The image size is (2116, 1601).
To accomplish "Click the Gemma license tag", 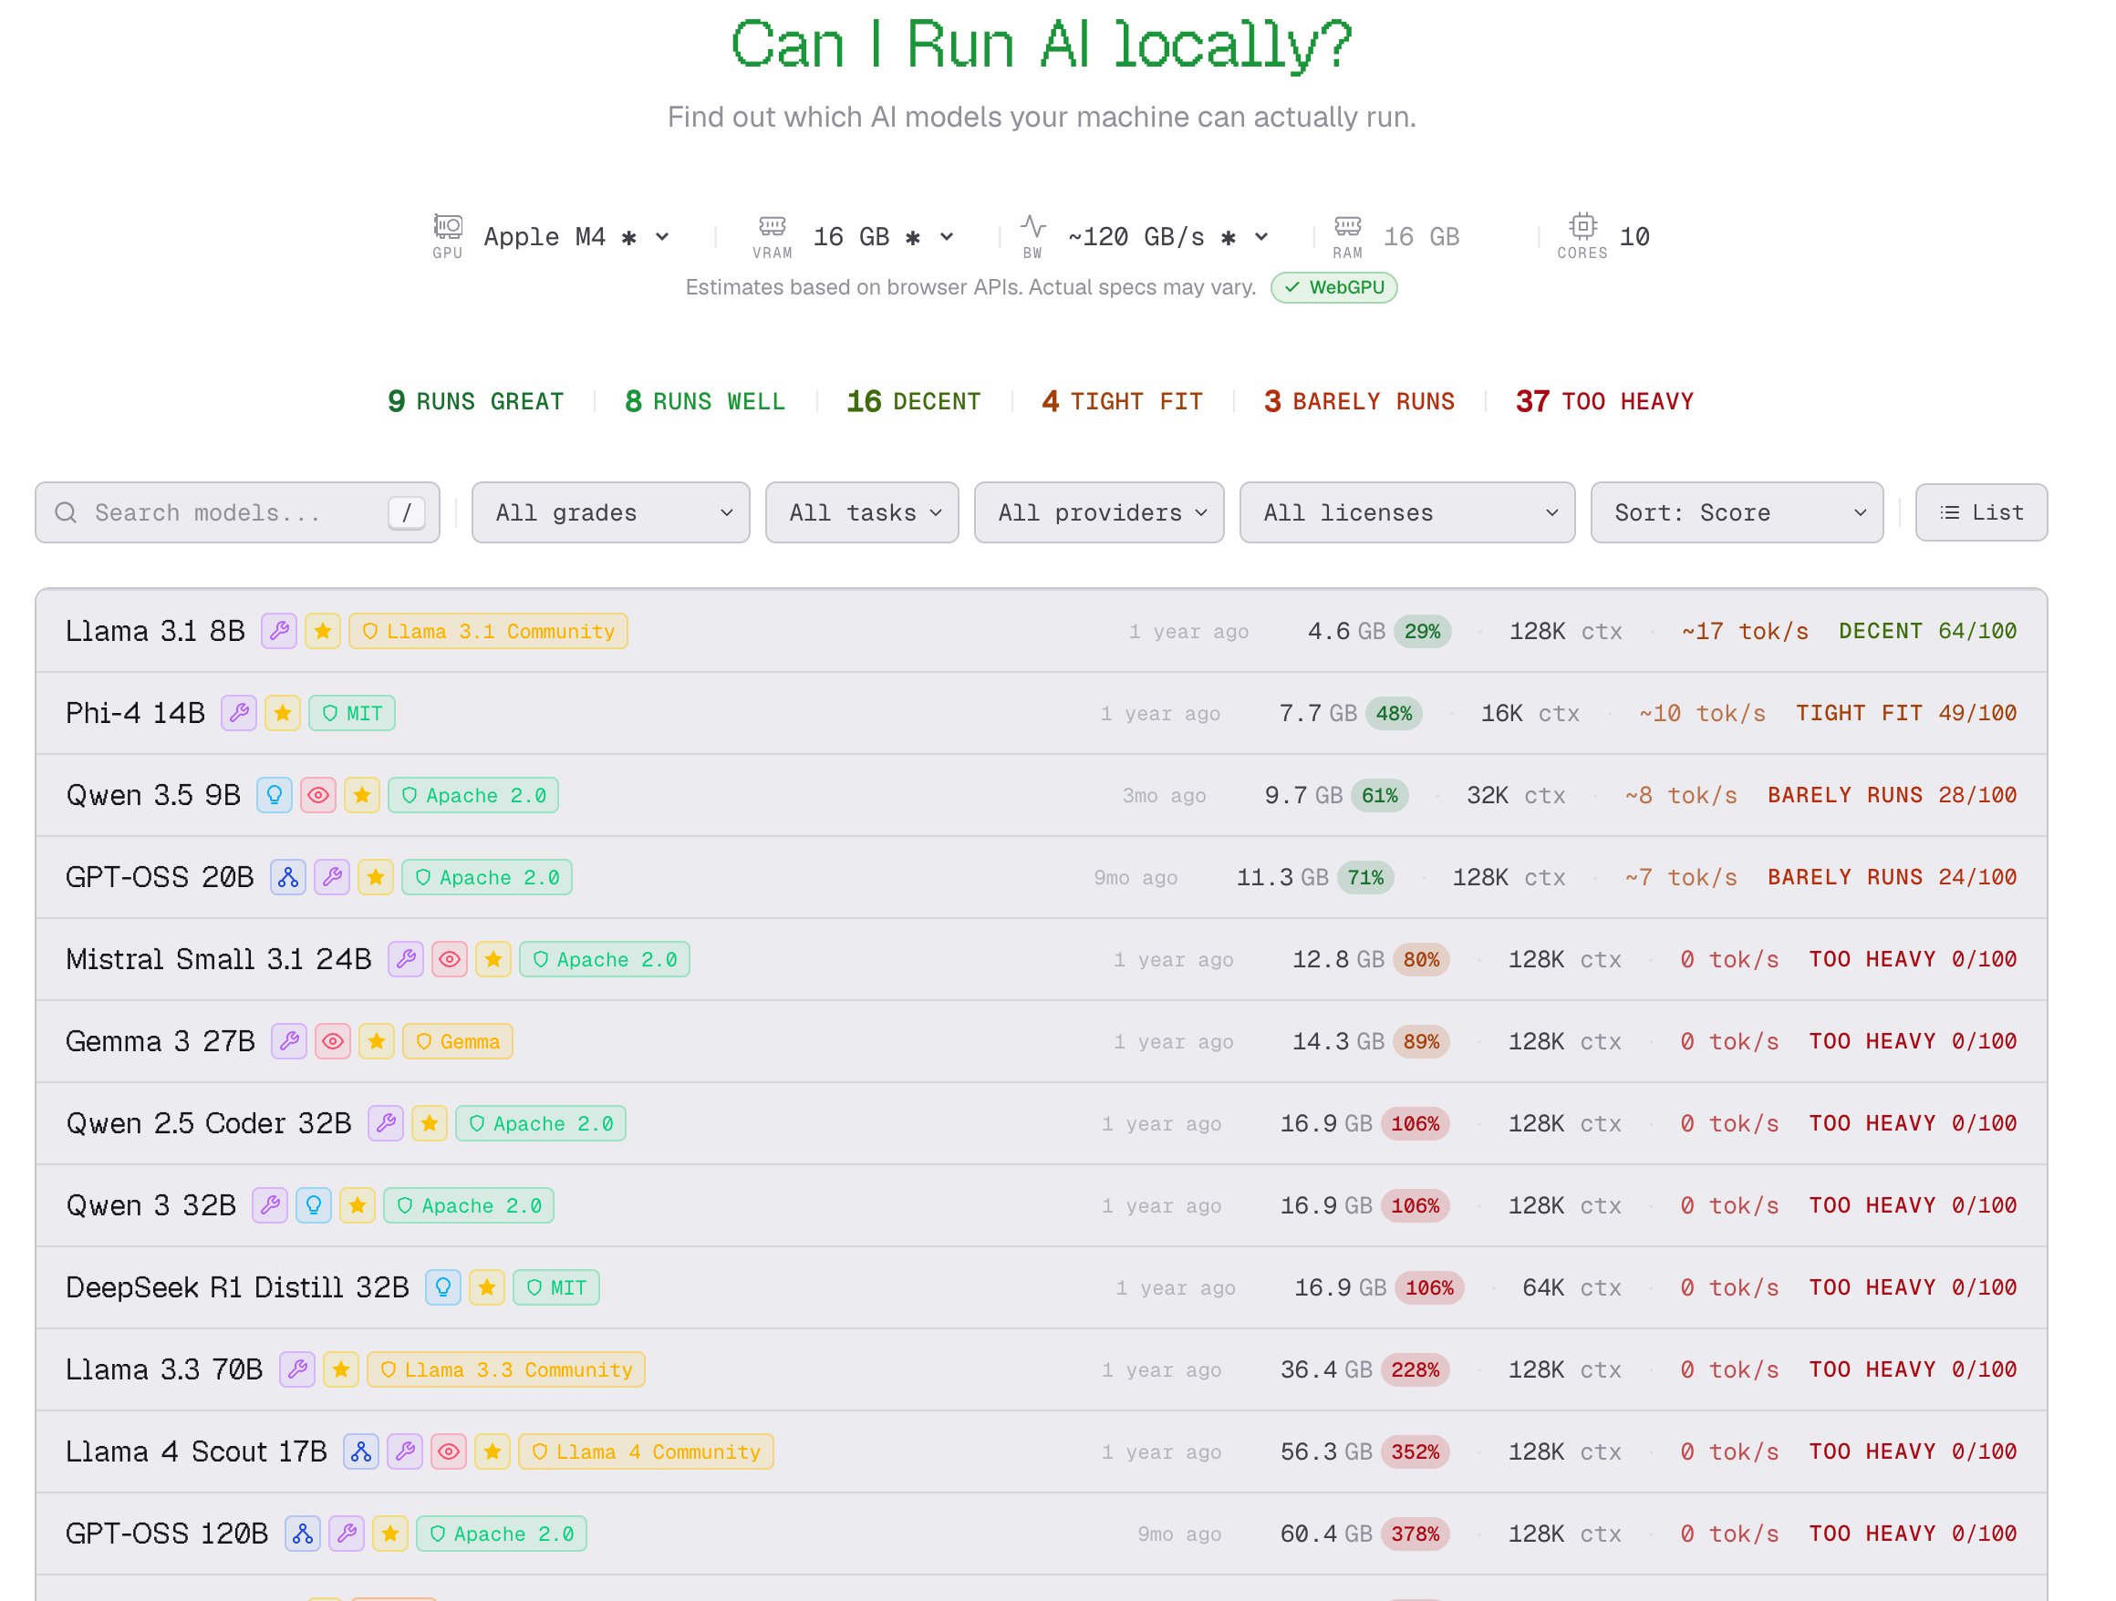I will pyautogui.click(x=458, y=1041).
